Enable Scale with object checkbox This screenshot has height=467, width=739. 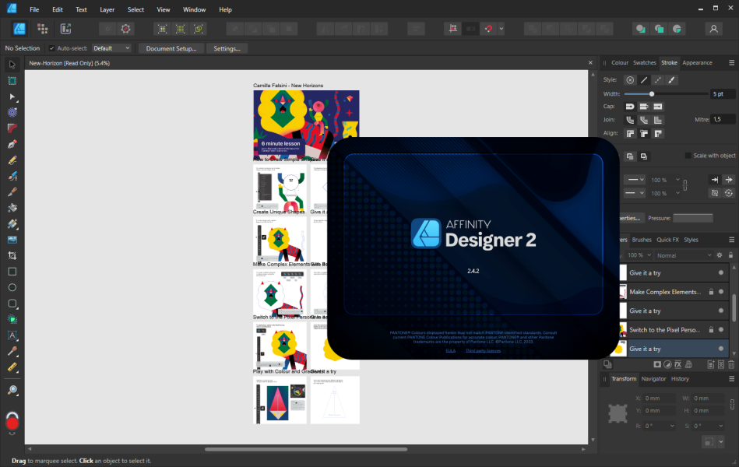tap(688, 156)
